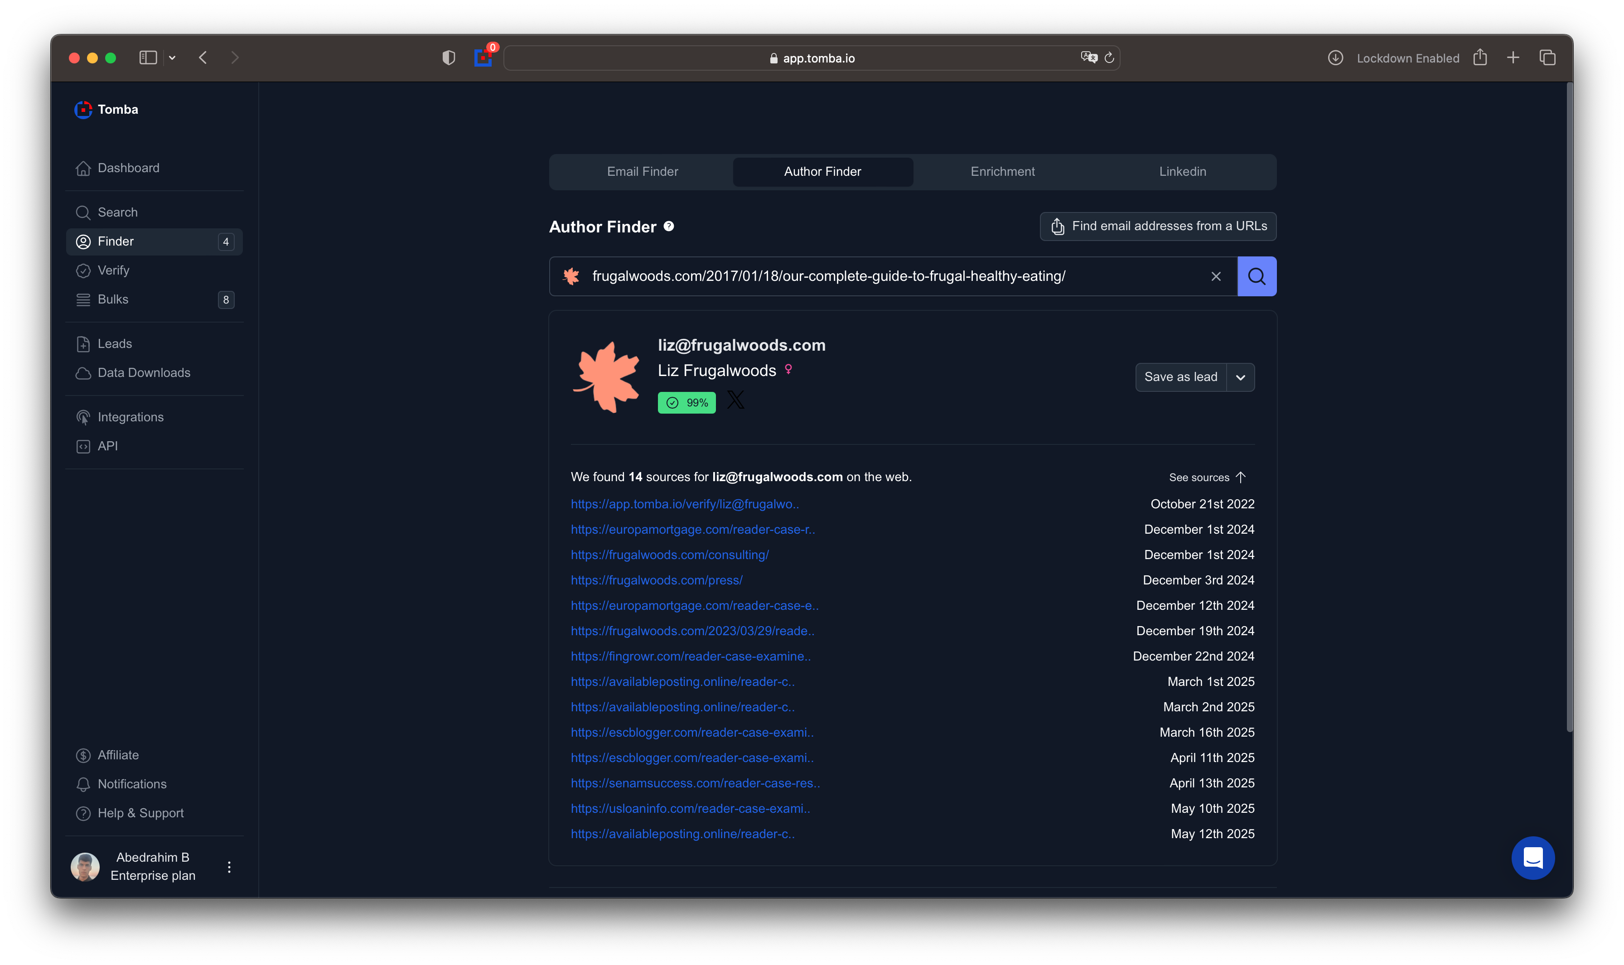
Task: Open the europamortgage.com/reader-case-e.. link
Action: [x=695, y=605]
